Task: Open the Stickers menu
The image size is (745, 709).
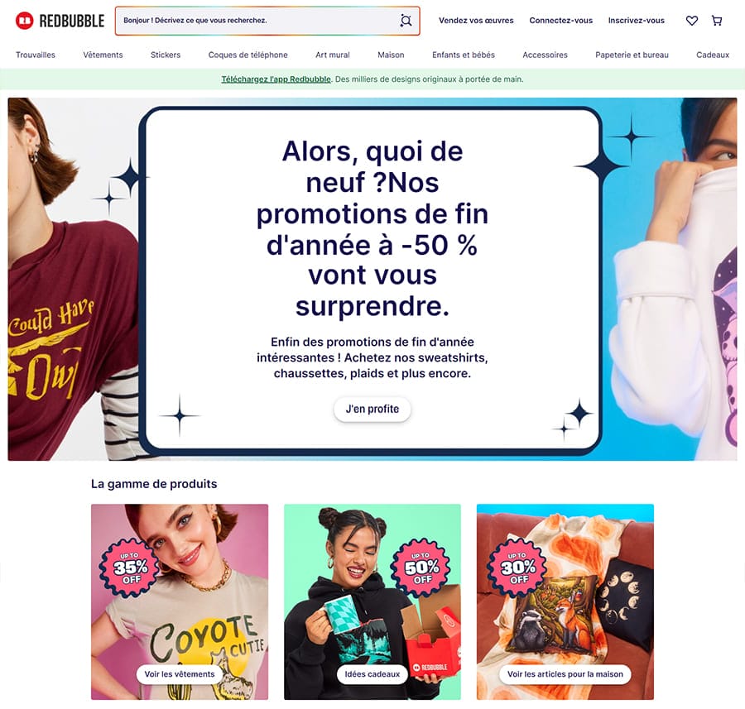Action: point(166,55)
